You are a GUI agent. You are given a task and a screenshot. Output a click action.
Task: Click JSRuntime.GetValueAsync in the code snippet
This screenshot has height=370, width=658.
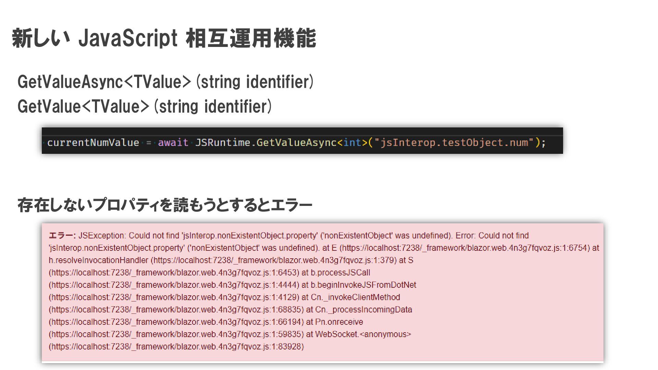[x=266, y=143]
